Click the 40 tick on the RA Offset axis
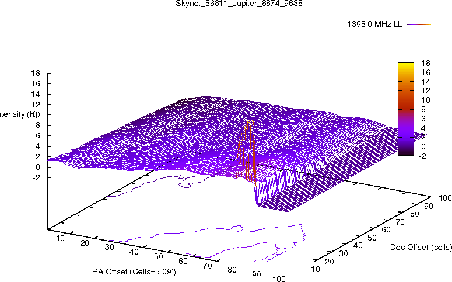Screen dimensions: 452x282 coord(134,252)
